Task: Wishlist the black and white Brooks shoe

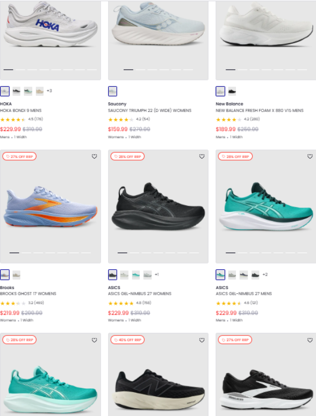Action: (x=310, y=340)
